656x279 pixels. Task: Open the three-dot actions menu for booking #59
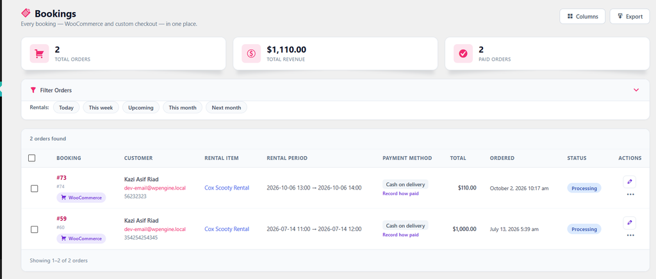point(630,235)
